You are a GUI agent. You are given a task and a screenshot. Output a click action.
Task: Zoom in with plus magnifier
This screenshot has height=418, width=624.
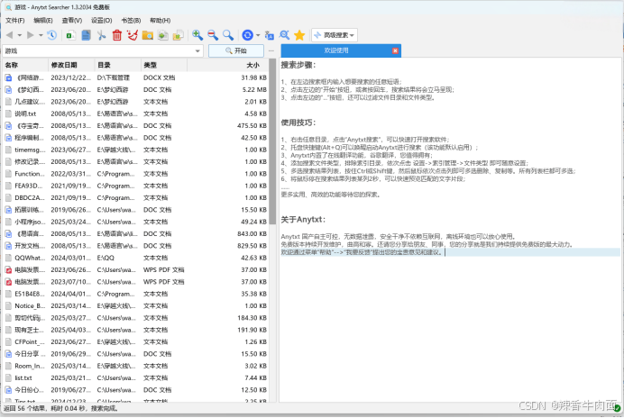click(197, 35)
